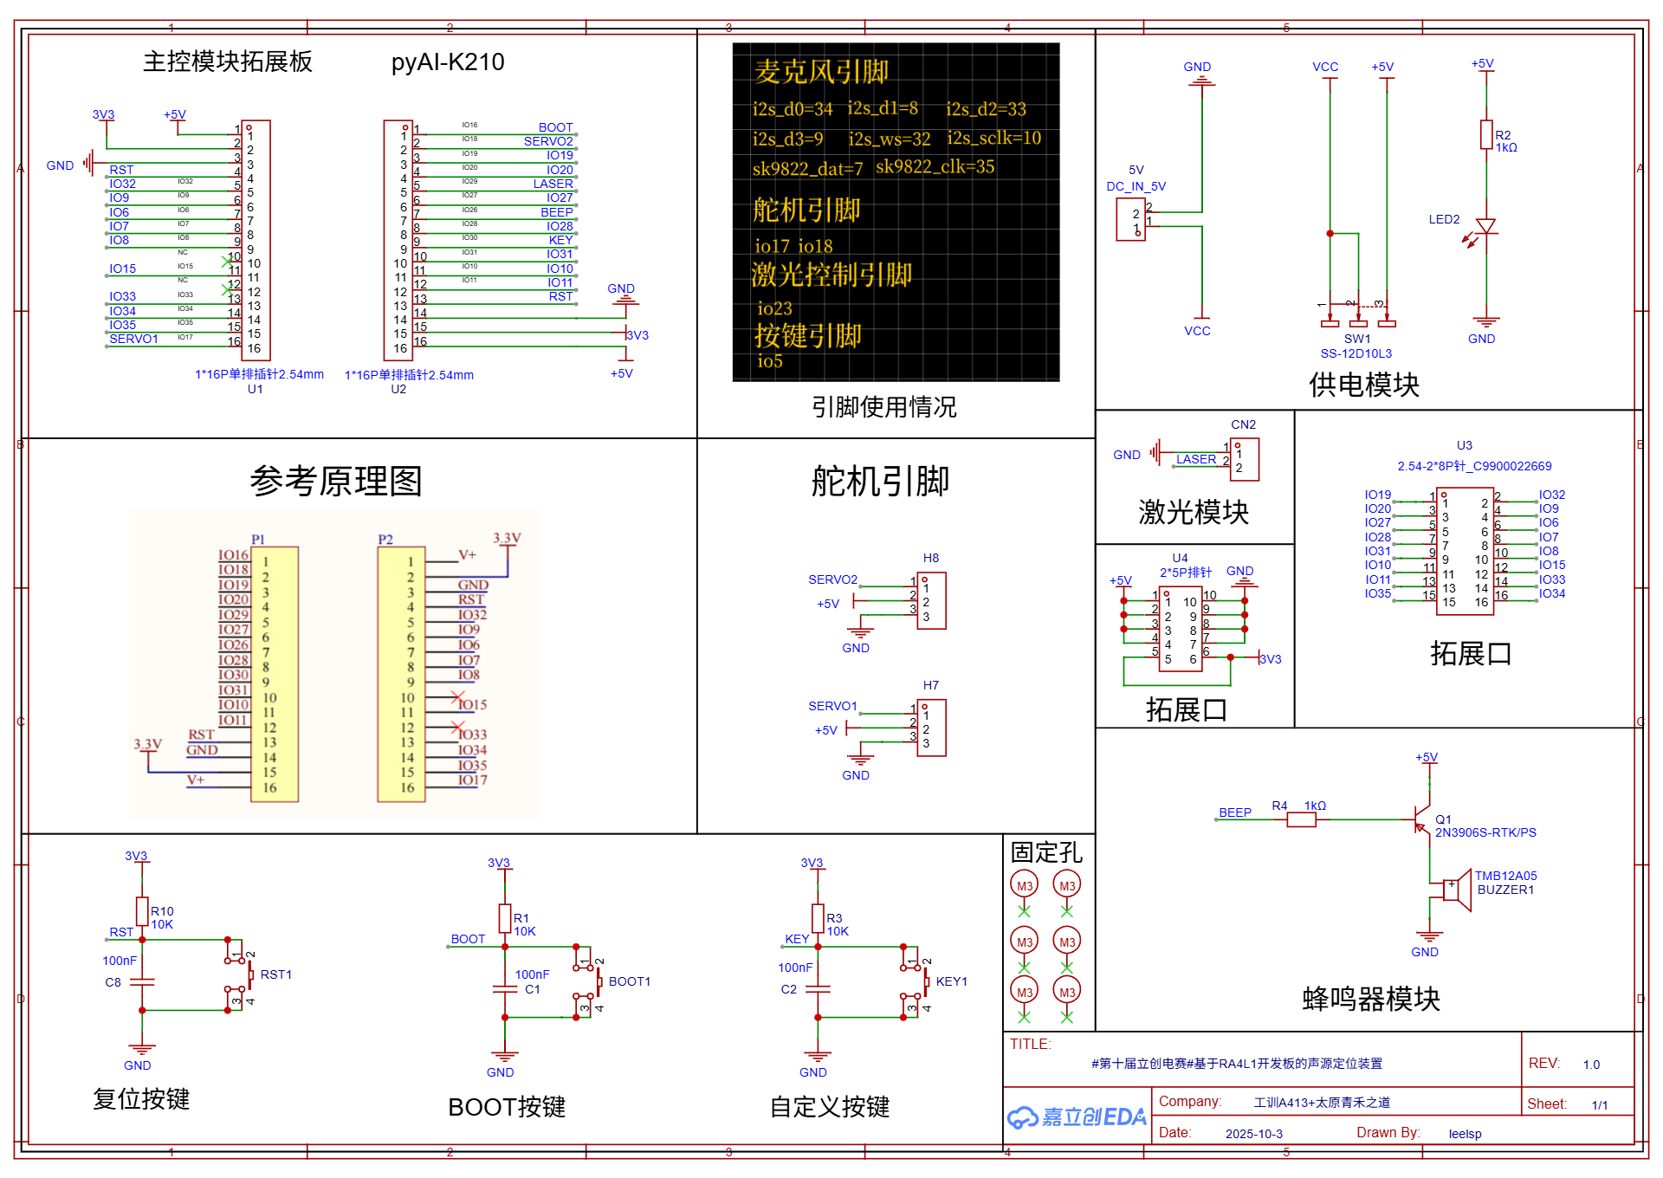1663x1178 pixels.
Task: Select the 蜂鸣器模块 section label
Action: (1371, 999)
